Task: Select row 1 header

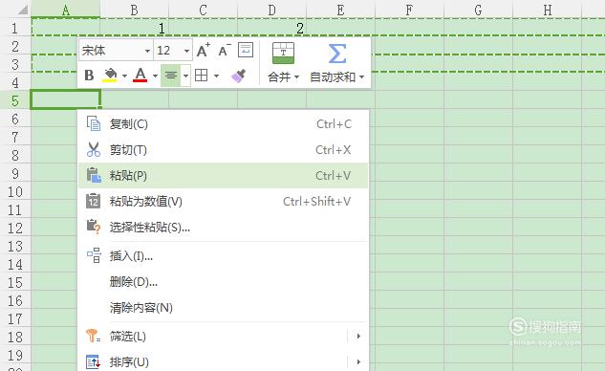Action: click(15, 28)
